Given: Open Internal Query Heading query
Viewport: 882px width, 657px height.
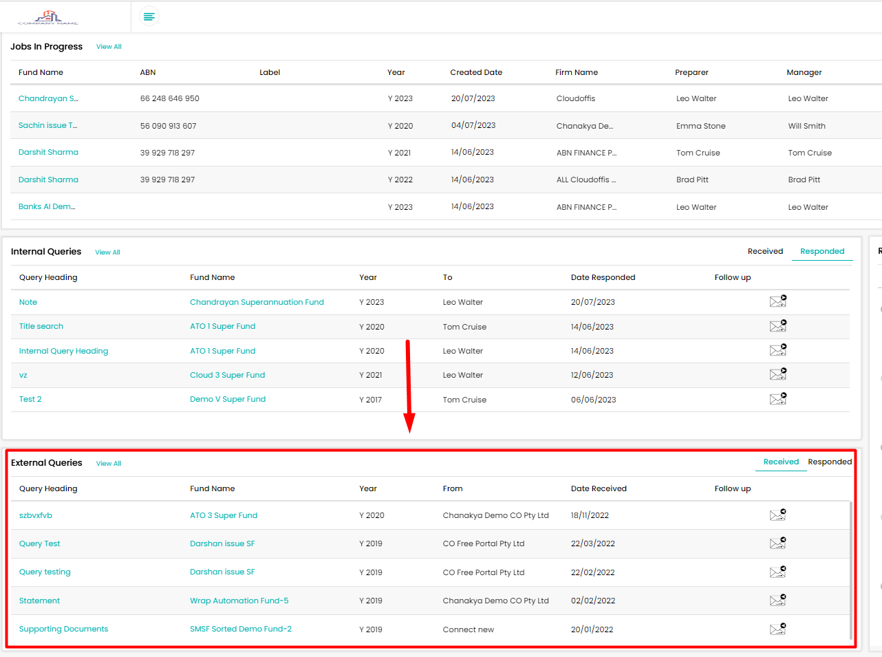Looking at the screenshot, I should (x=63, y=351).
